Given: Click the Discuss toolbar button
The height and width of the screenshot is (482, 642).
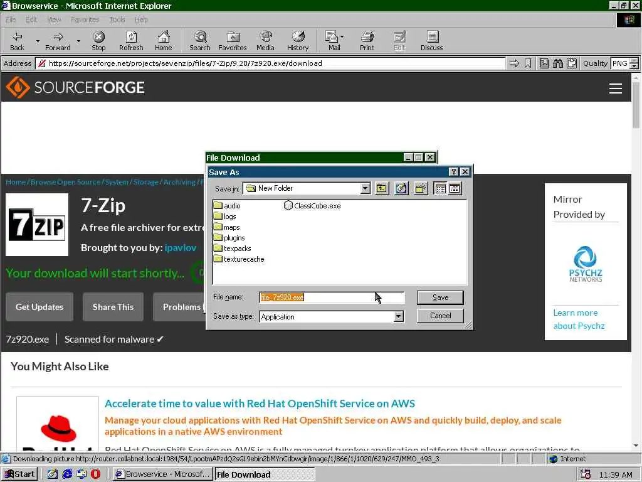Looking at the screenshot, I should [431, 41].
